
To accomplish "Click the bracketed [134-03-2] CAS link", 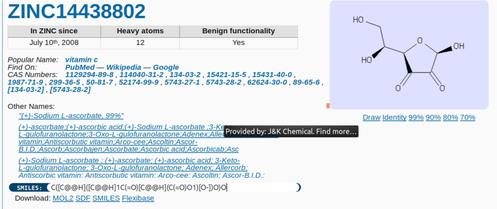I will point(26,90).
